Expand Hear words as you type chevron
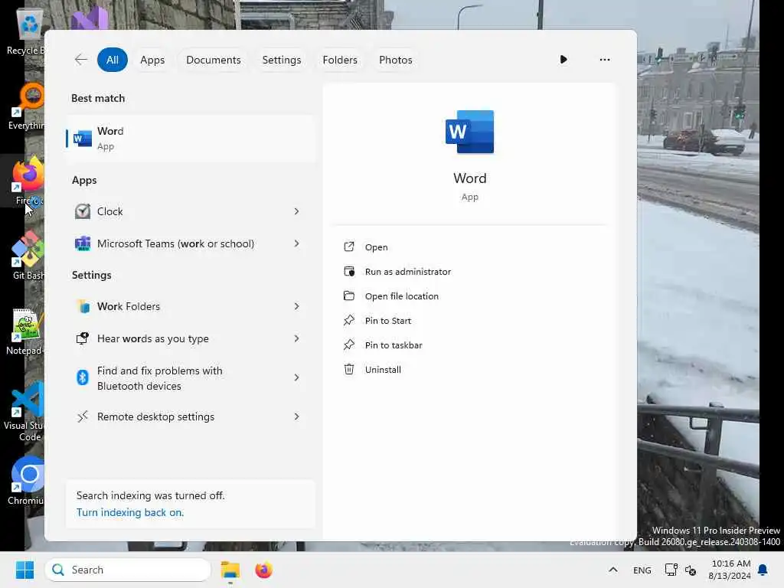This screenshot has height=588, width=784. (296, 338)
